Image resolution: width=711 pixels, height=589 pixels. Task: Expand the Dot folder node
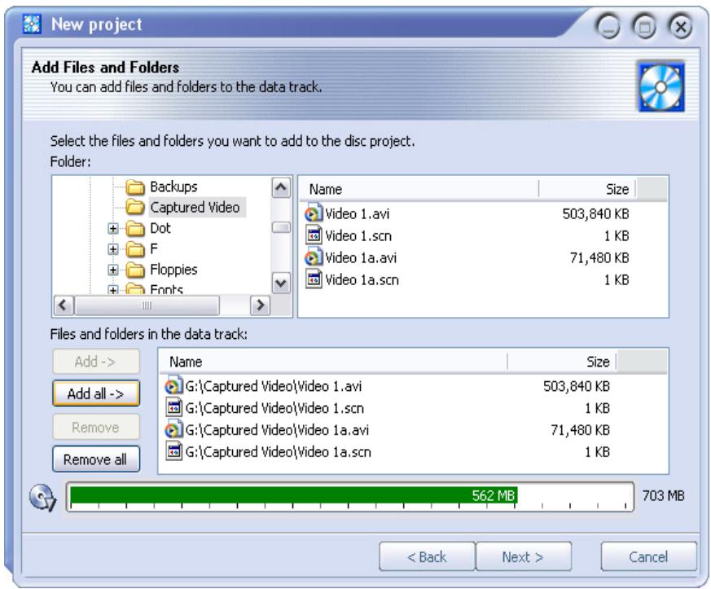tap(113, 229)
